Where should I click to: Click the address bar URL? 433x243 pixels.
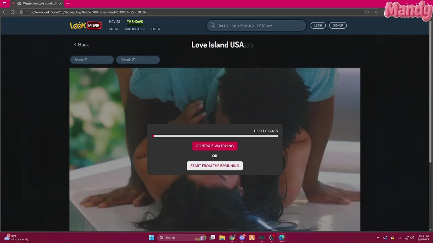click(x=86, y=12)
